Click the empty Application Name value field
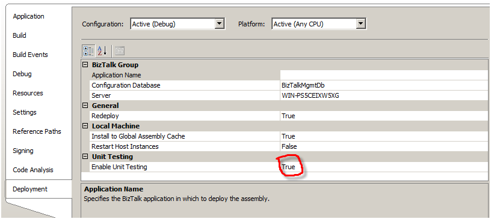This screenshot has height=219, width=491. click(x=384, y=75)
